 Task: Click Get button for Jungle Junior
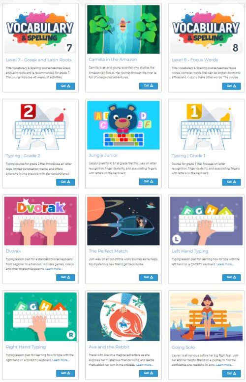148,182
